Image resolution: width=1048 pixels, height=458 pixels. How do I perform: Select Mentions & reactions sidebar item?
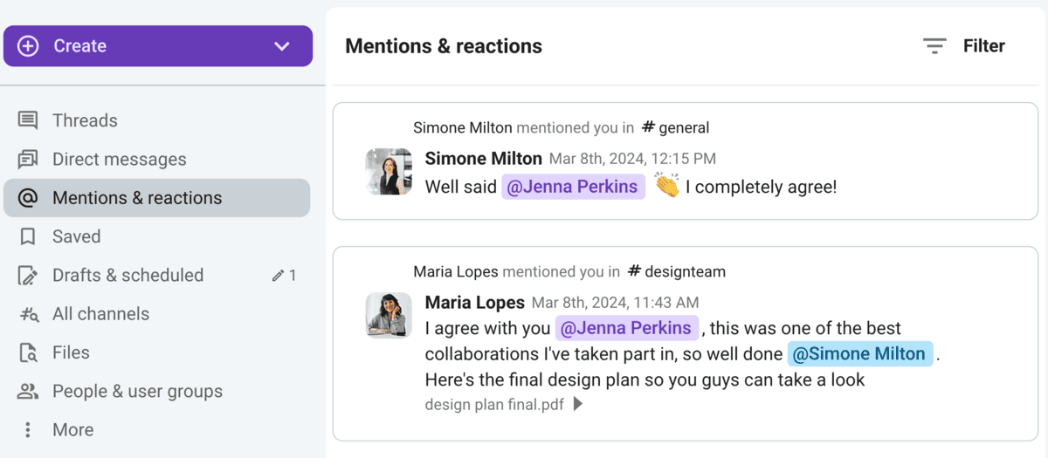[156, 198]
